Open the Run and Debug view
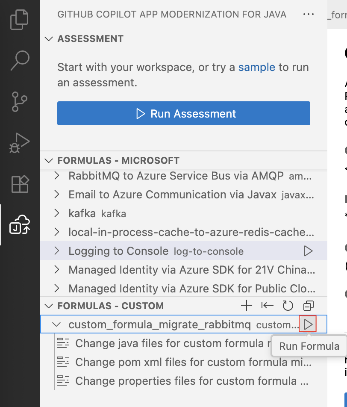Image resolution: width=347 pixels, height=407 pixels. [20, 143]
